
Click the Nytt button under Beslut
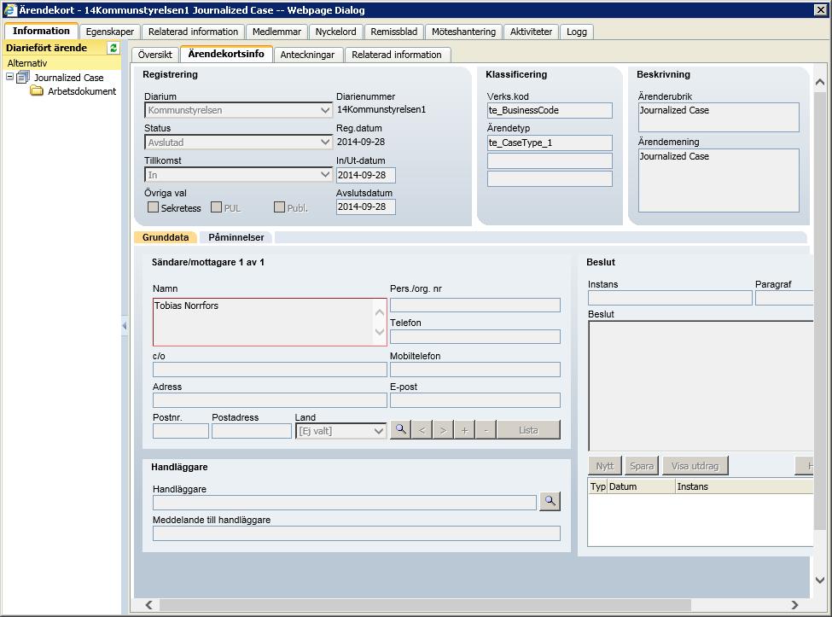pyautogui.click(x=604, y=466)
